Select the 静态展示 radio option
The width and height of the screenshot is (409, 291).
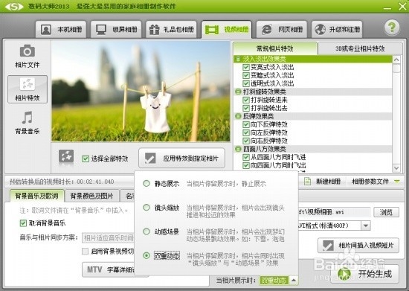146,184
